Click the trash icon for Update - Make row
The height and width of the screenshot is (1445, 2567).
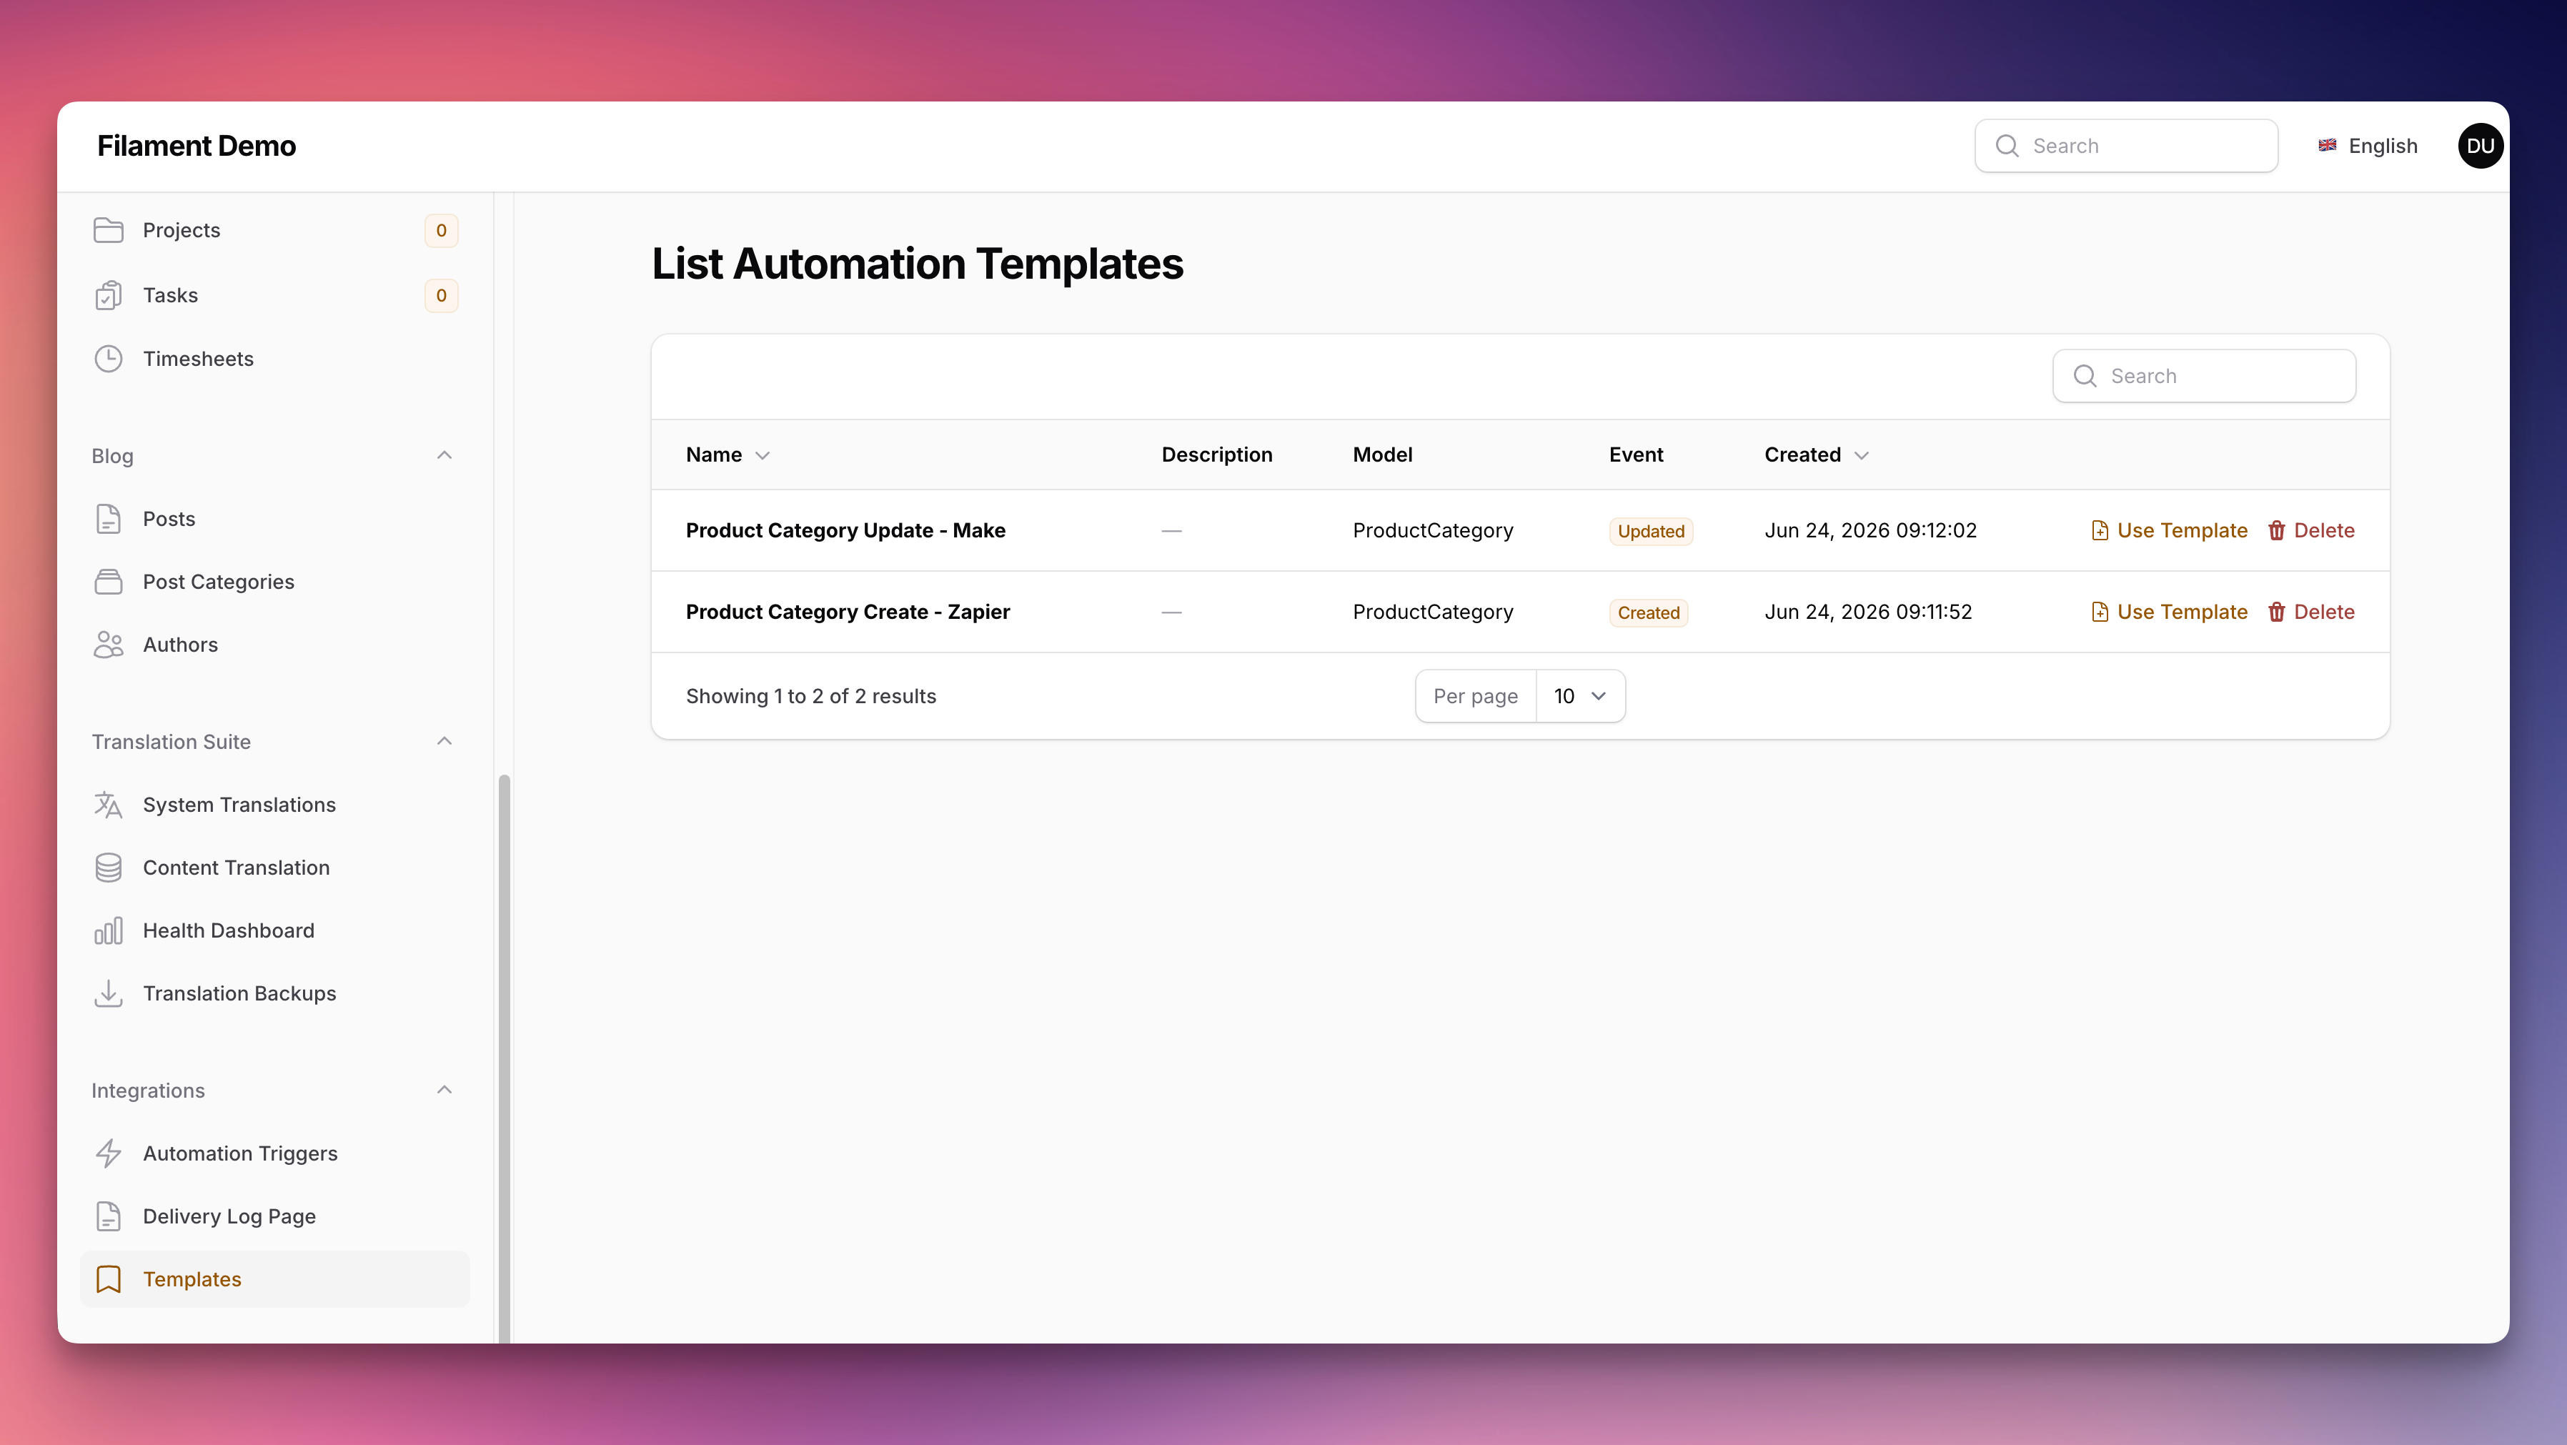coord(2276,530)
